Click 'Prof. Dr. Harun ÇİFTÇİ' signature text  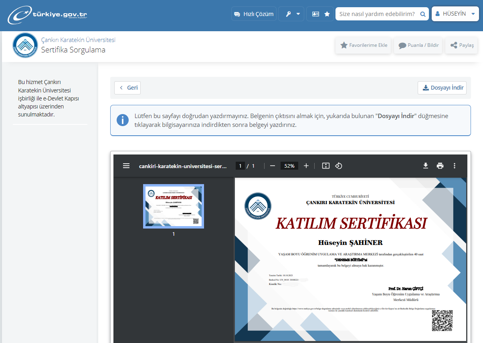[406, 289]
